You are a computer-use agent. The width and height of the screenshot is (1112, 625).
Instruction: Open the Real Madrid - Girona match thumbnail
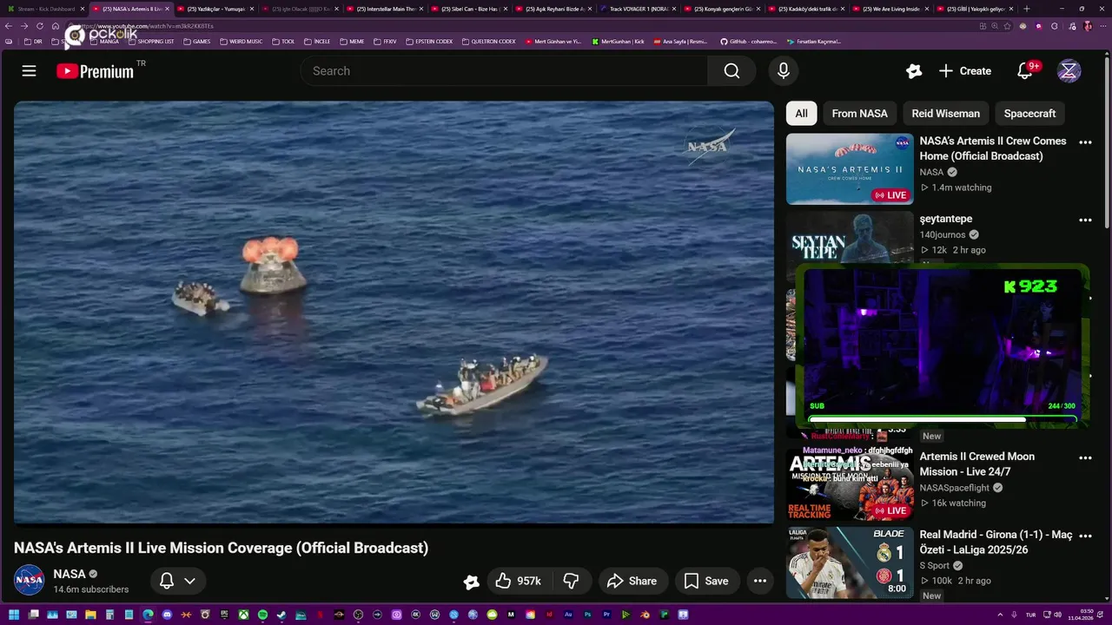[x=850, y=562]
